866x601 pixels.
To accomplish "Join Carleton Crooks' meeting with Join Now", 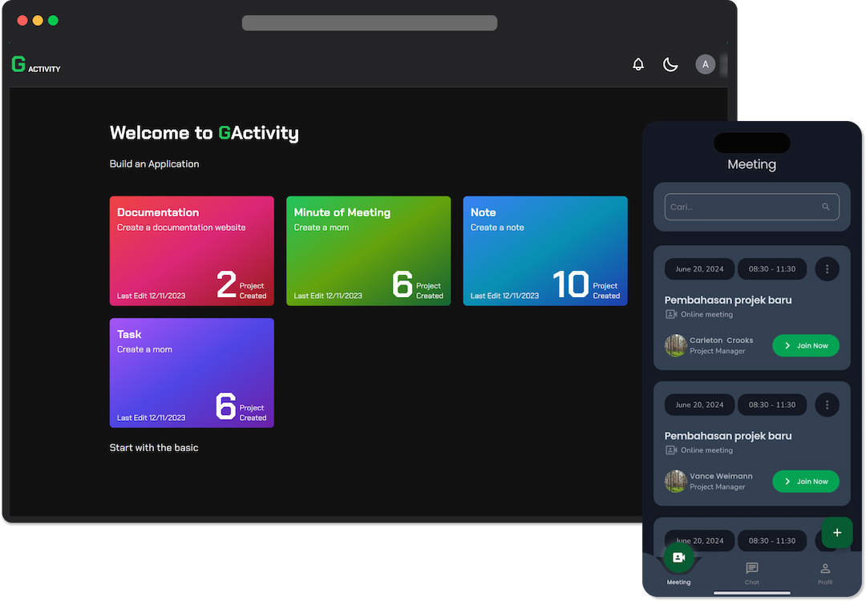I will tap(805, 345).
